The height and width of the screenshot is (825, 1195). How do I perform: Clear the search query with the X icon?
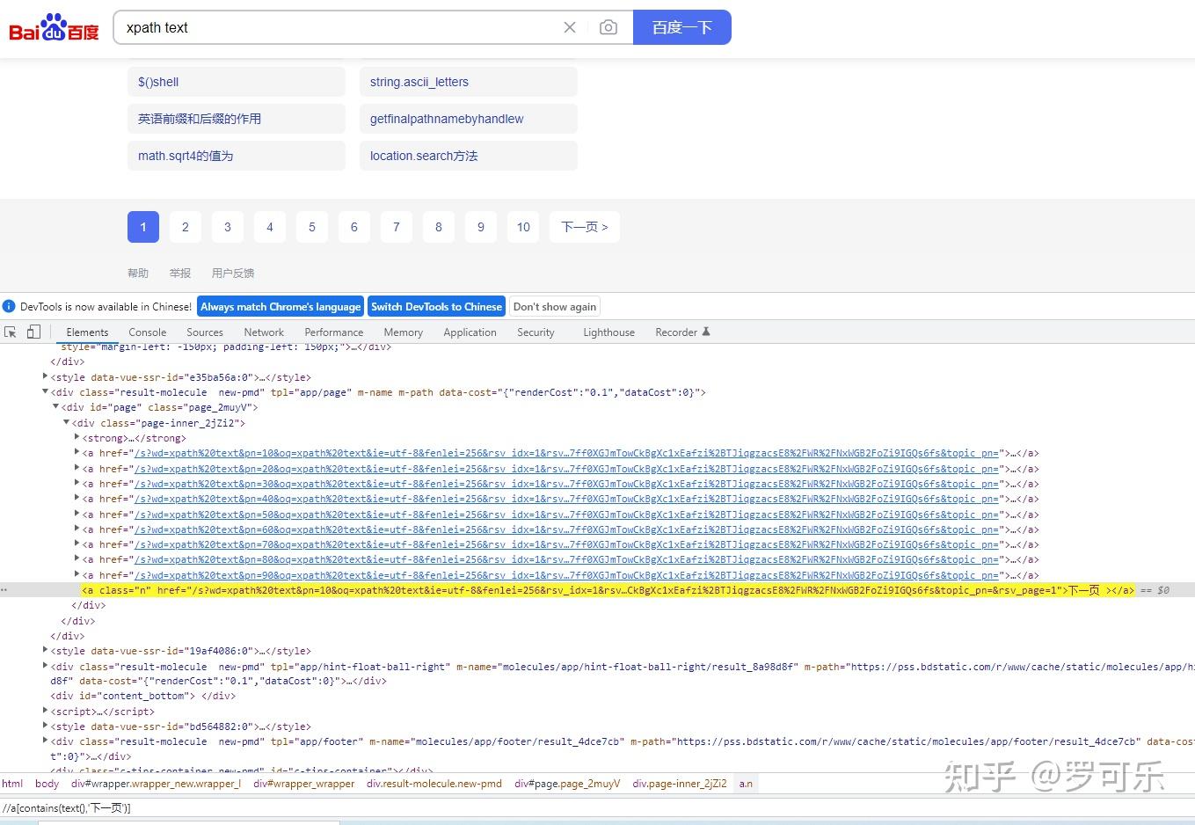(x=569, y=27)
